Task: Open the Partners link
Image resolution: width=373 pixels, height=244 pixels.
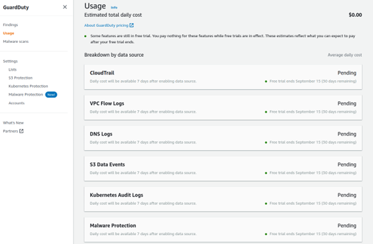Action: coord(11,131)
